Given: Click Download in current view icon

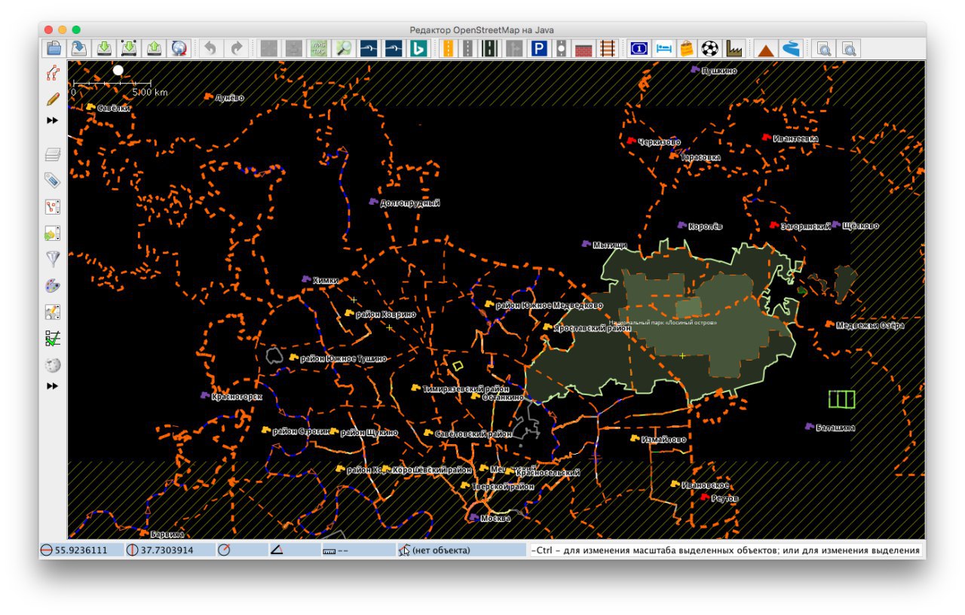Looking at the screenshot, I should click(129, 49).
